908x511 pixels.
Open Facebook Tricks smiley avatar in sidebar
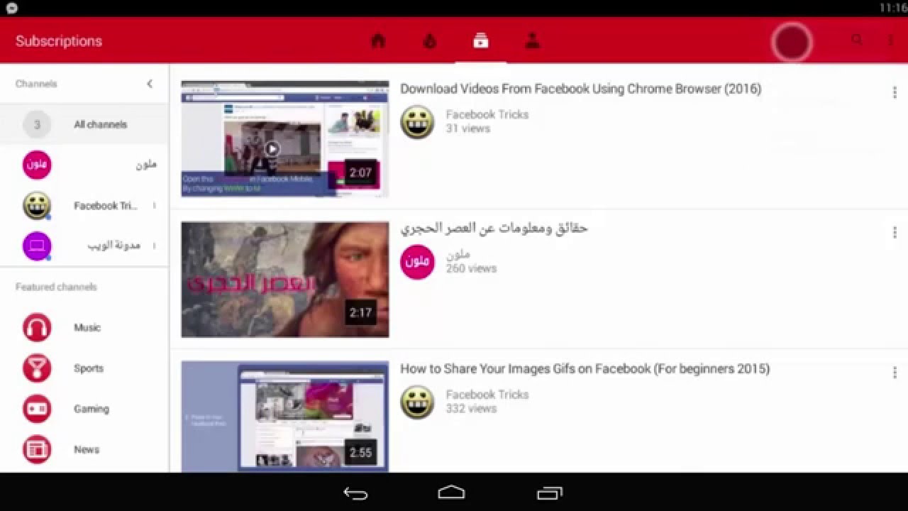pos(37,206)
